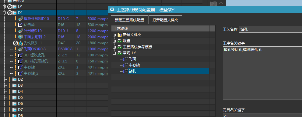Viewport: 302px width, 117px height.
Task: Click the 吸盘 XLS file icon
Action: [x=120, y=41]
